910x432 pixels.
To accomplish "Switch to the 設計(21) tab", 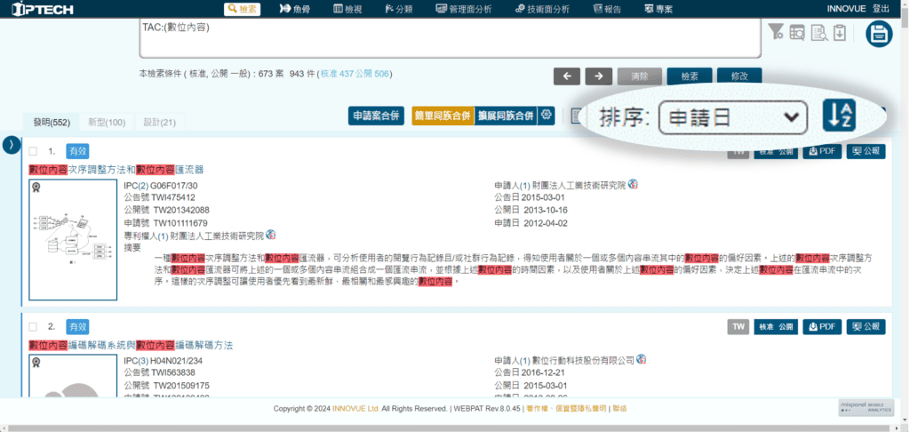I will [x=159, y=122].
